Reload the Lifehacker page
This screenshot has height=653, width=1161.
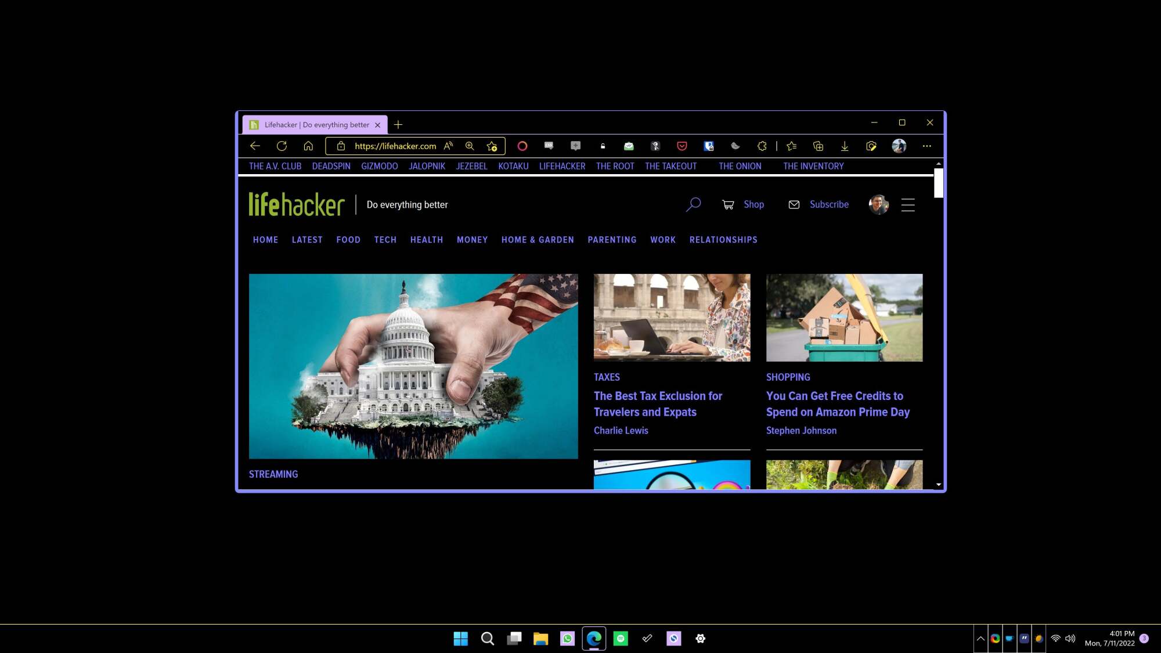282,146
